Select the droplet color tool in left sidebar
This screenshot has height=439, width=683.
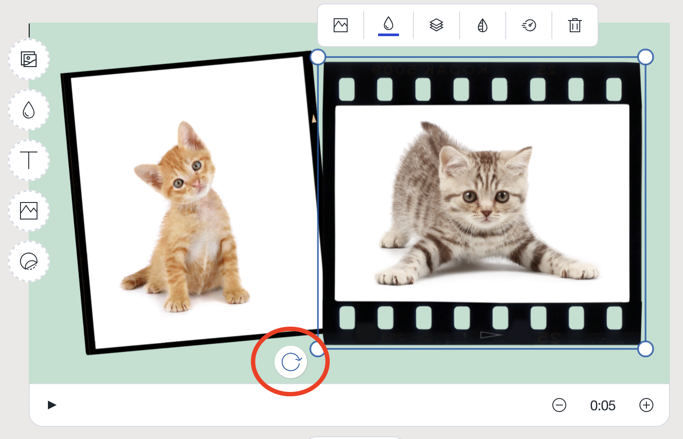point(29,110)
